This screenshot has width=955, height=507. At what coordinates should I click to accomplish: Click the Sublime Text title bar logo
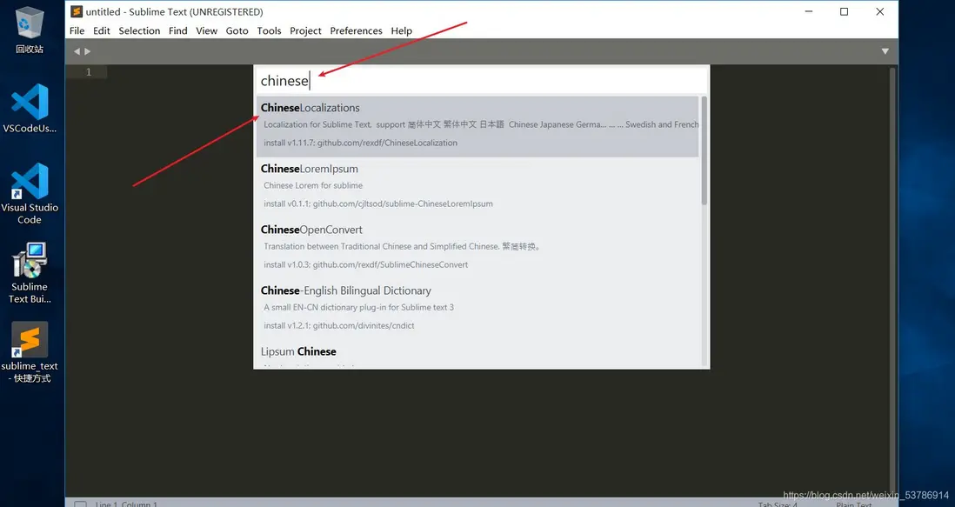(77, 11)
